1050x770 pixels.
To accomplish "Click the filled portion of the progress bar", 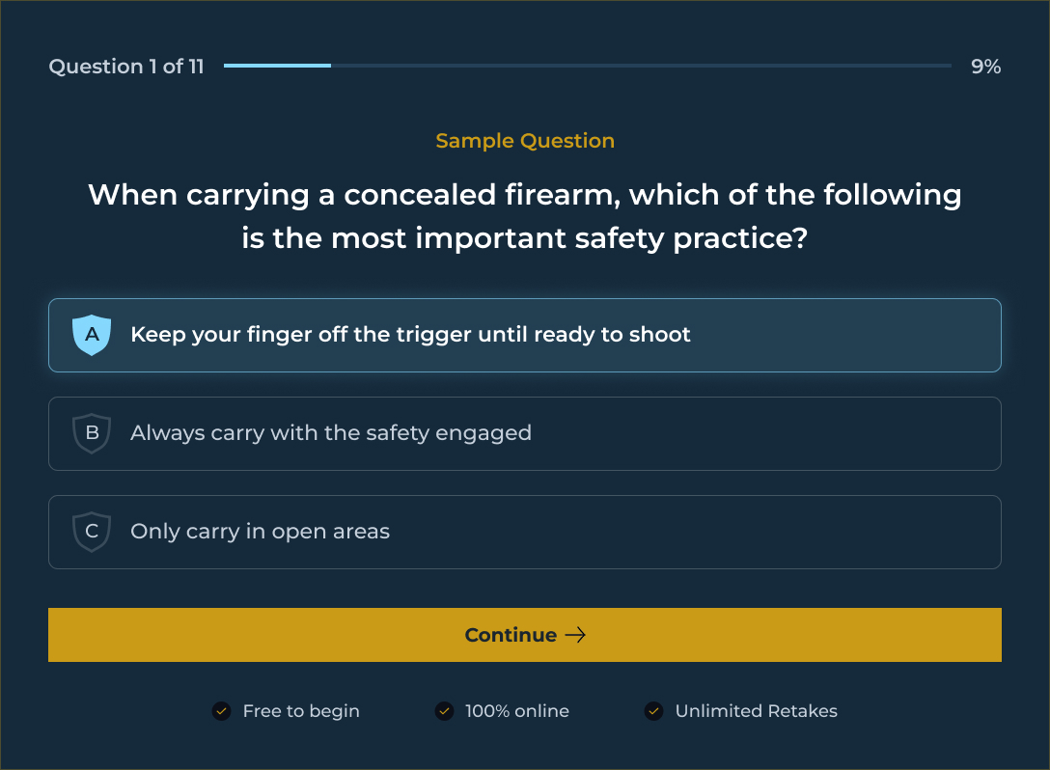I will (277, 66).
